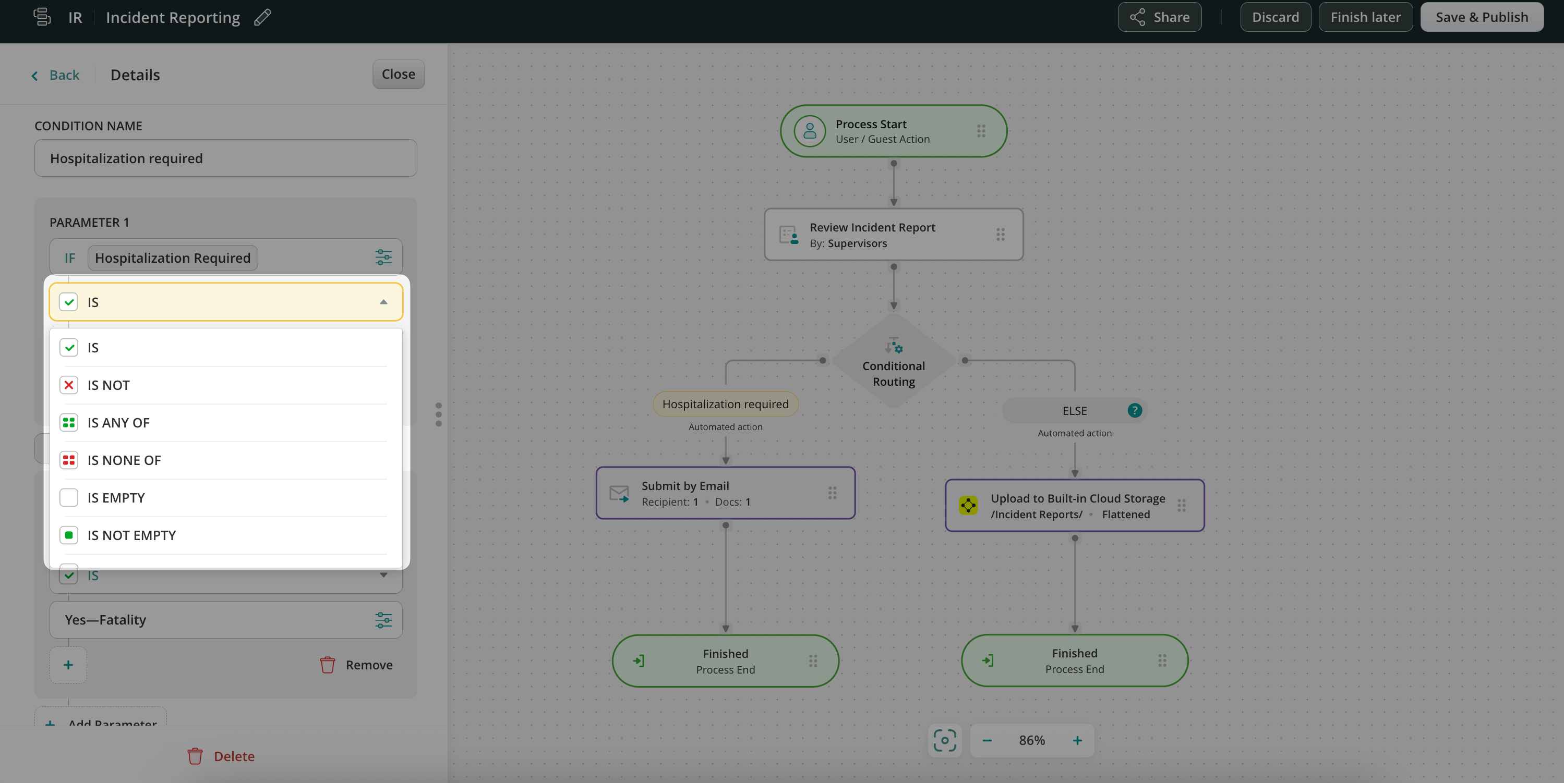
Task: Click the settings icon next to Yes—Fatality
Action: (383, 620)
